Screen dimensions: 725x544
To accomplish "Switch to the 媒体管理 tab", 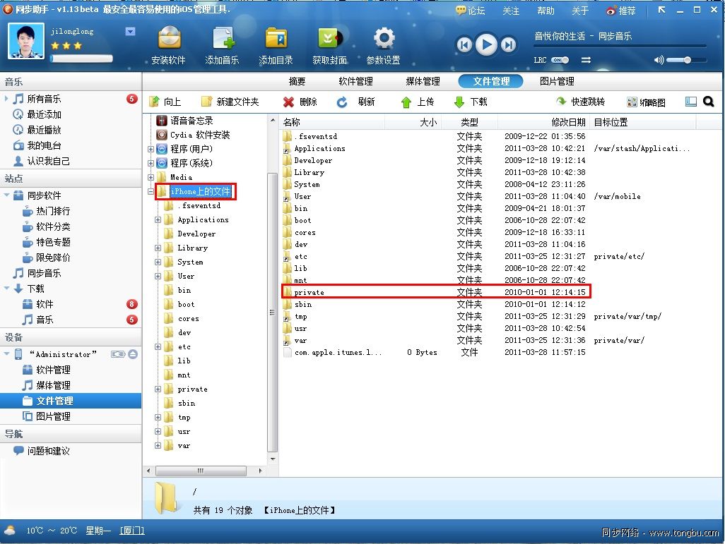I will (423, 81).
